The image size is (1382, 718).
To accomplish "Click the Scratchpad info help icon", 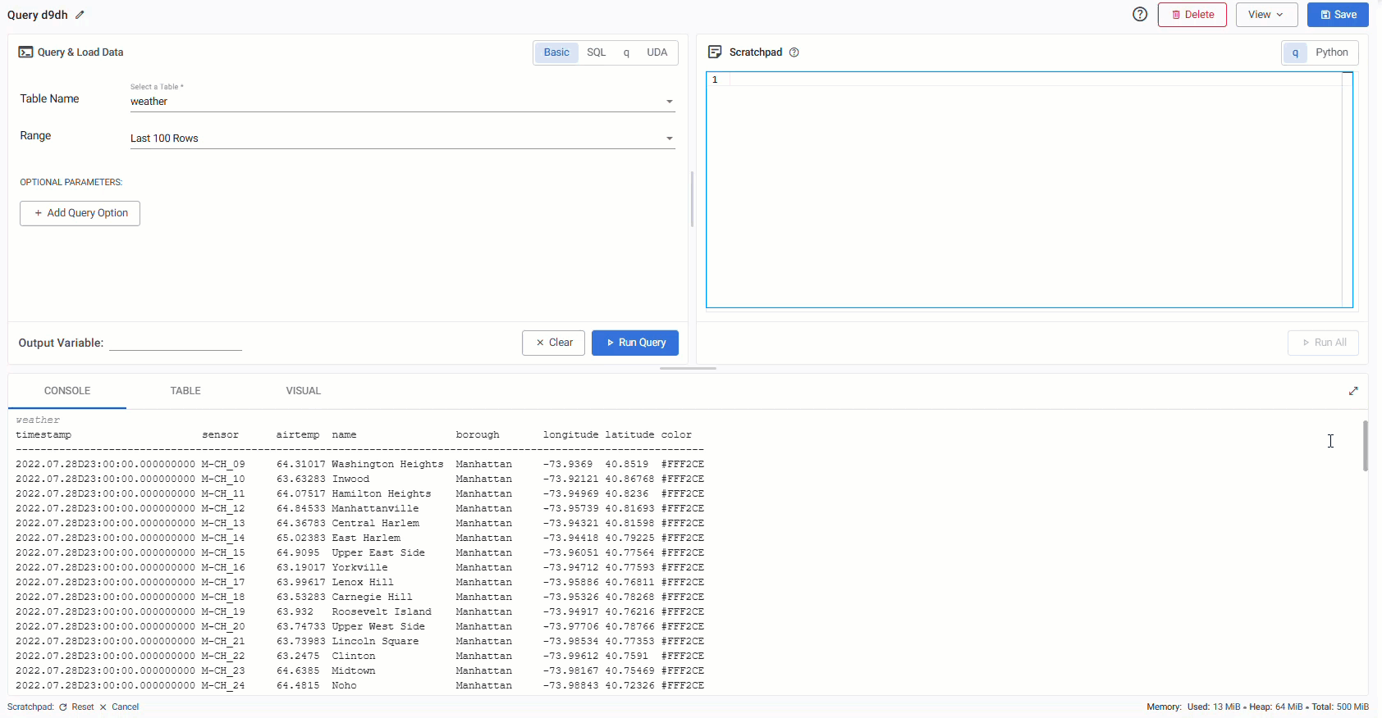I will (794, 52).
